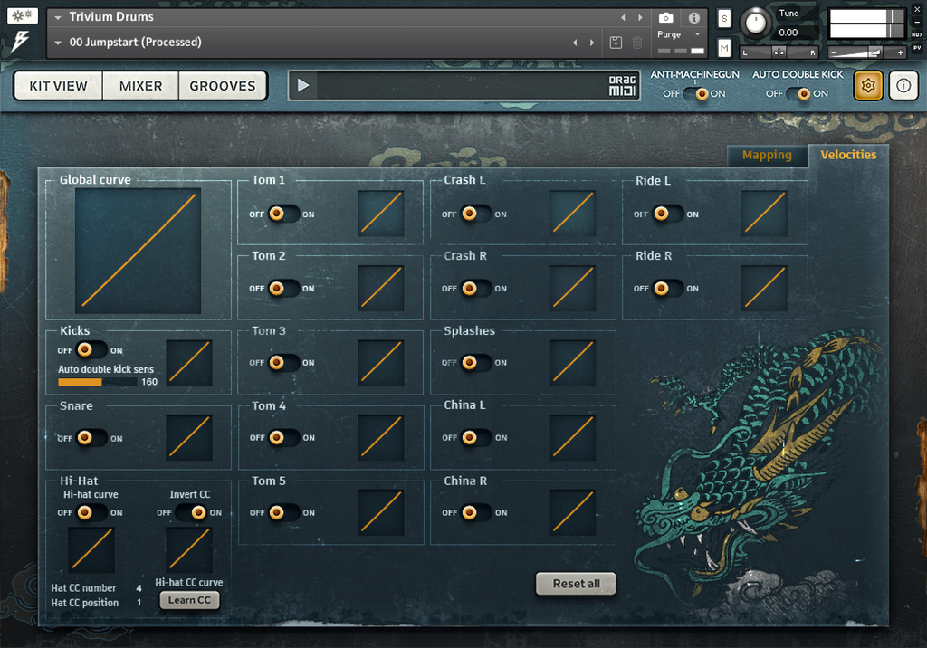The height and width of the screenshot is (648, 927).
Task: Open the Mixer page
Action: coord(140,86)
